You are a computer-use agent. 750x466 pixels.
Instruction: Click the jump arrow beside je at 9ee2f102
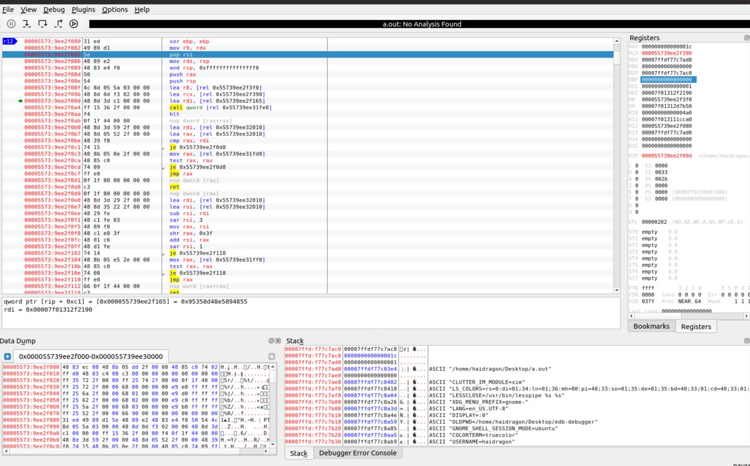(x=163, y=254)
